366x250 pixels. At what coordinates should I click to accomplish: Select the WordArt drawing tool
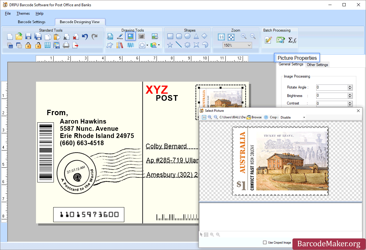tap(131, 45)
